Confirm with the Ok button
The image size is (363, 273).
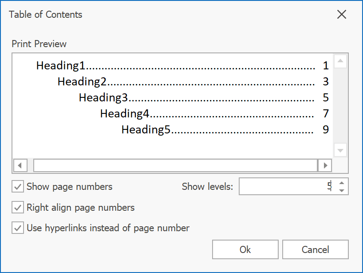[245, 249]
